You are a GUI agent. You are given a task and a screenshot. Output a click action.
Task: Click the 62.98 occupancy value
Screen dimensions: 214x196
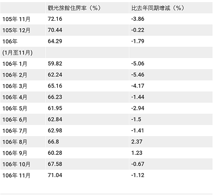(55, 131)
